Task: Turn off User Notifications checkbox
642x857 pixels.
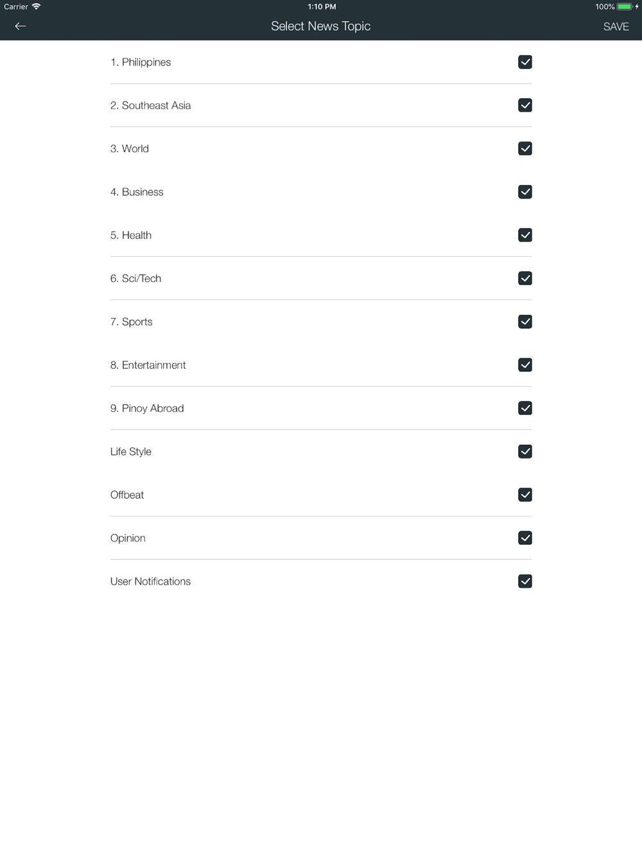Action: point(525,581)
